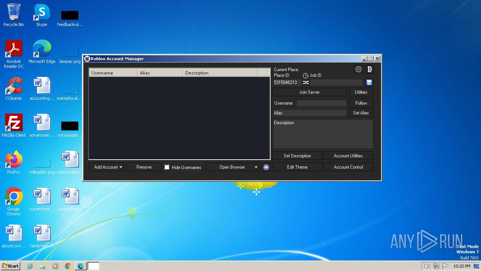Open Account Utilities
Screen dimensions: 481x271
pos(348,156)
